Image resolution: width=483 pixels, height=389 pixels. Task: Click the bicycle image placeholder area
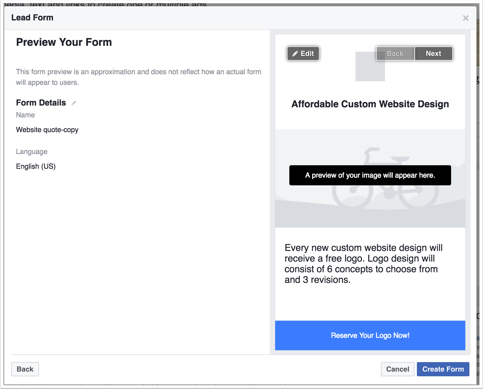pyautogui.click(x=370, y=207)
